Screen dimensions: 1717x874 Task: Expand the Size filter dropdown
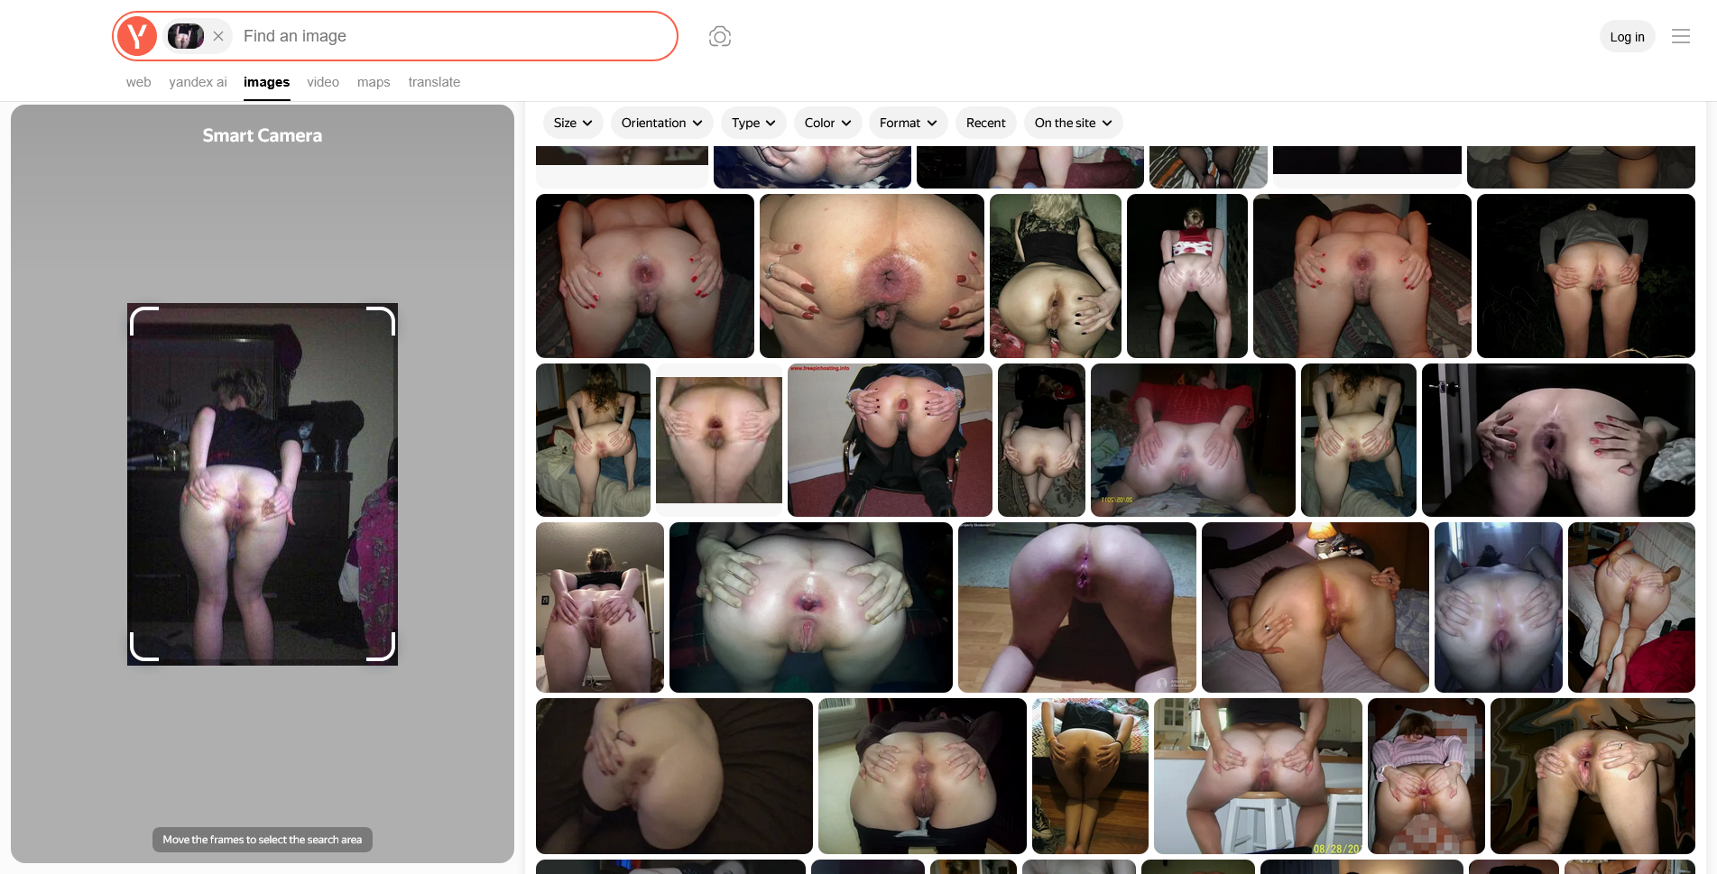pos(573,123)
